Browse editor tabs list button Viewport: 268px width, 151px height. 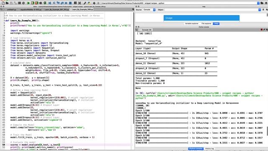point(1,9)
